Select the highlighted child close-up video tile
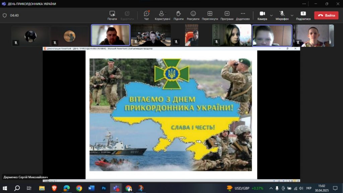343x193 pixels. [x=272, y=35]
